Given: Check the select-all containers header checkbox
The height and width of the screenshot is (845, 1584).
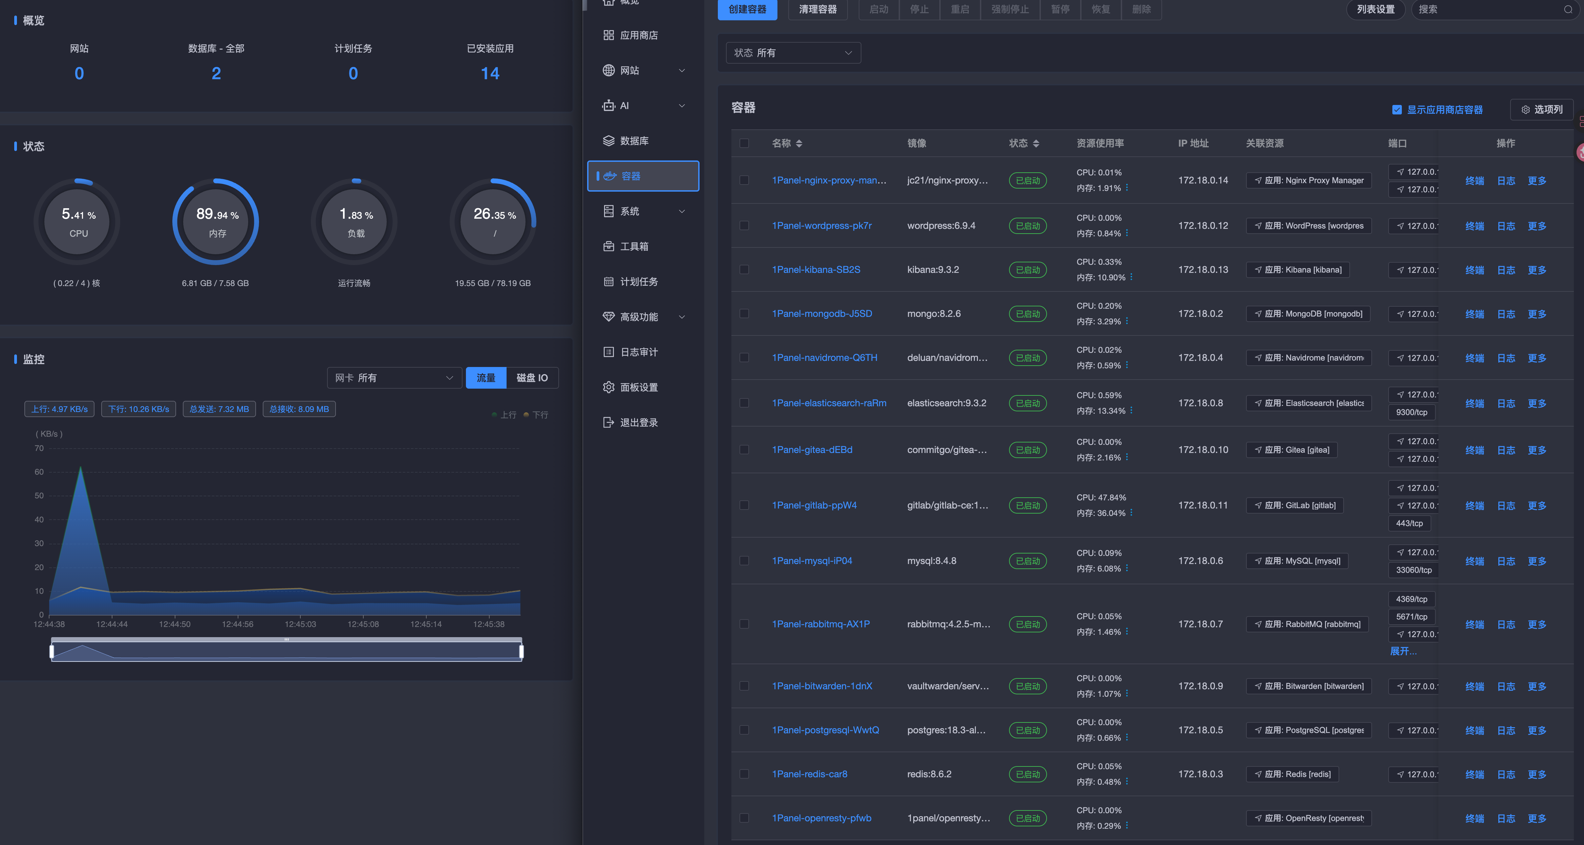Looking at the screenshot, I should (x=744, y=143).
